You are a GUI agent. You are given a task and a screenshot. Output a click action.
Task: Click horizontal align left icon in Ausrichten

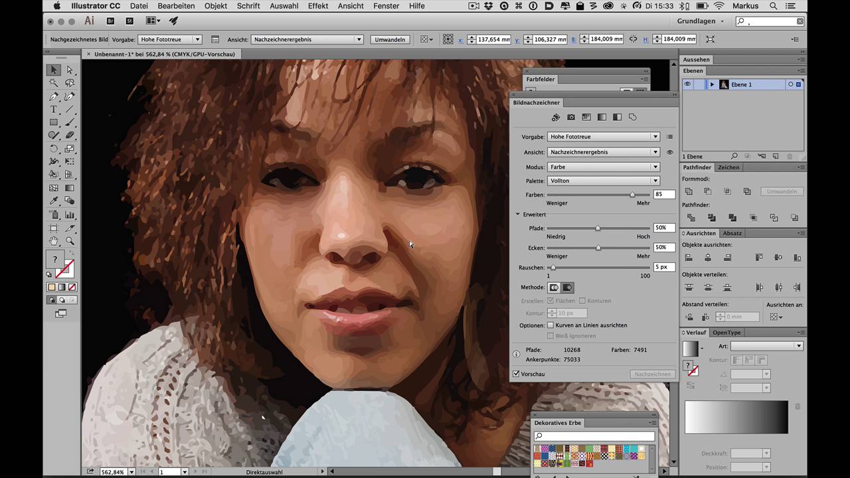coord(689,258)
